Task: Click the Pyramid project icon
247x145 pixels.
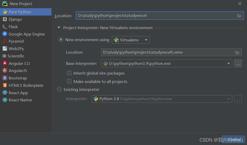Action: tap(5, 41)
